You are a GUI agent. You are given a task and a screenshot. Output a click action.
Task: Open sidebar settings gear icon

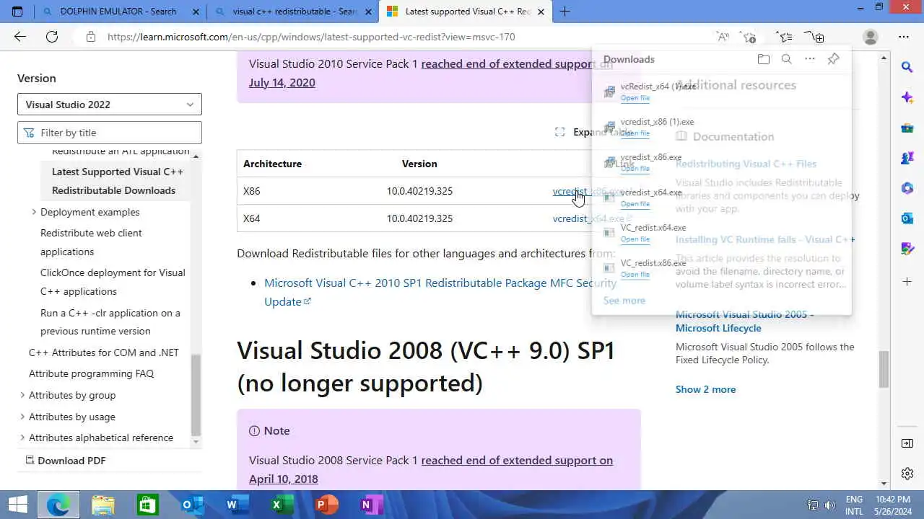click(x=907, y=474)
